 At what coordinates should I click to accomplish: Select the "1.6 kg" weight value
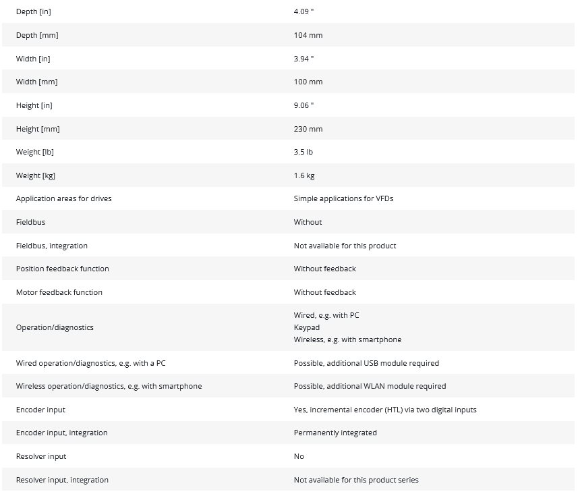coord(304,175)
